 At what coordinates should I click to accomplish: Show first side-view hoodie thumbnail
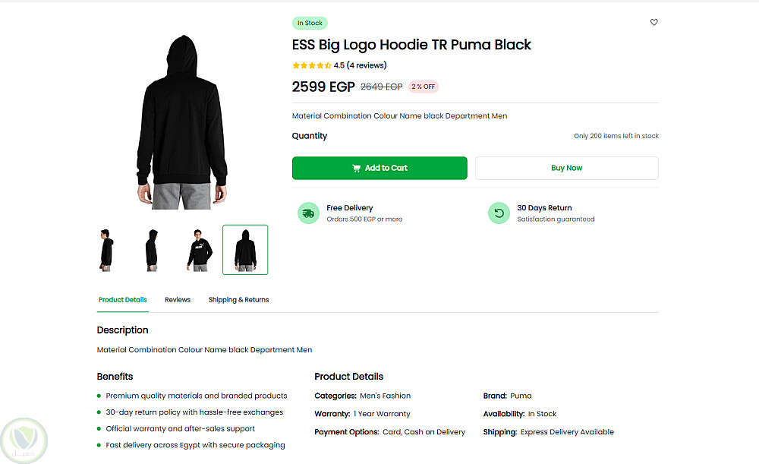tap(106, 250)
